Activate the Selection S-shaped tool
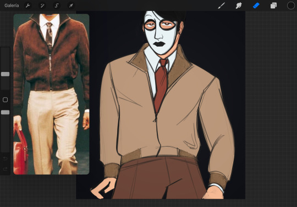Screen dimensions: 297x207 click(57, 5)
